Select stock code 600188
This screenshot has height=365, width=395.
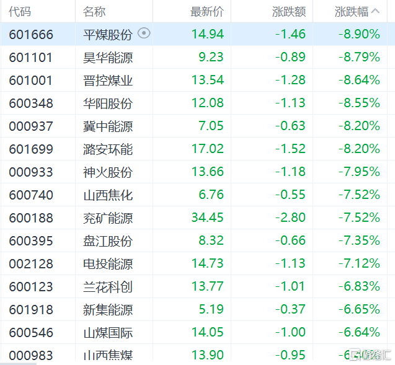click(x=31, y=218)
